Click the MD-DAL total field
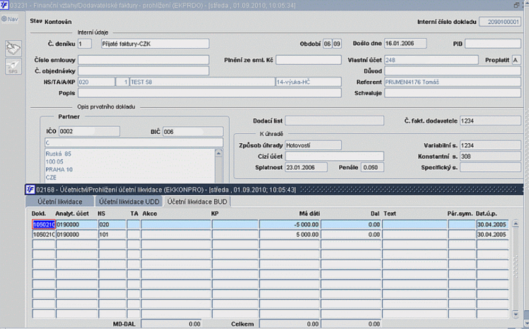The image size is (529, 329). point(171,324)
